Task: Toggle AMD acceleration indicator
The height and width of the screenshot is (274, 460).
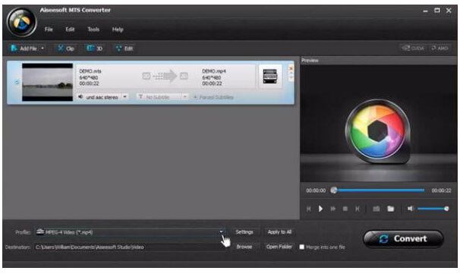Action: 440,48
